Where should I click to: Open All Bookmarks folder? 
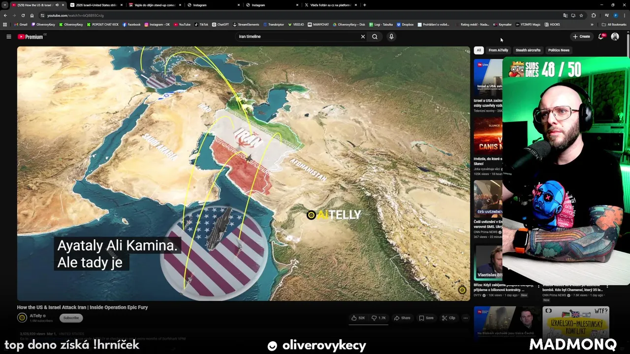point(614,25)
